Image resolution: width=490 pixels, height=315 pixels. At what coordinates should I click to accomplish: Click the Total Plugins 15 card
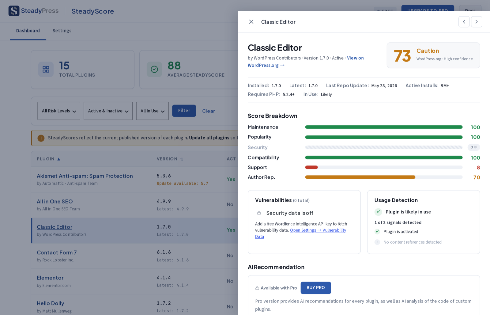83,70
